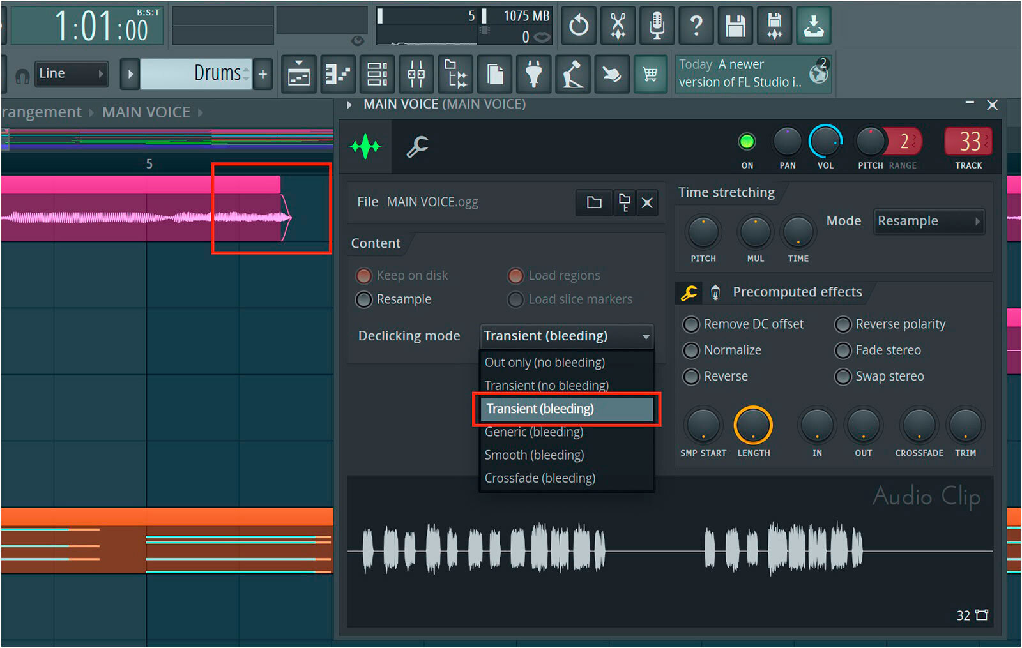Screen dimensions: 1022x648
Task: Detach file with the X button next to filename
Action: (x=647, y=202)
